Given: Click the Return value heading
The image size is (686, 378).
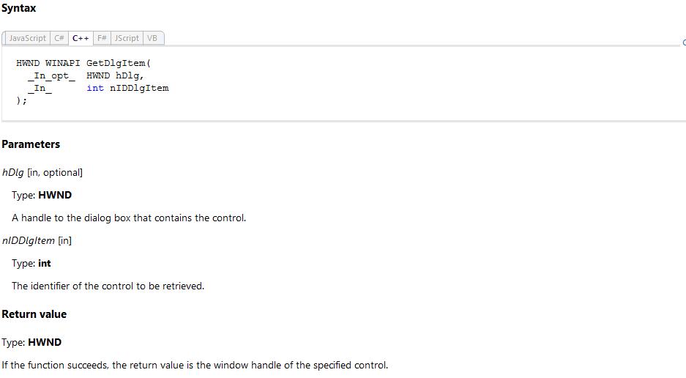Looking at the screenshot, I should coord(34,314).
